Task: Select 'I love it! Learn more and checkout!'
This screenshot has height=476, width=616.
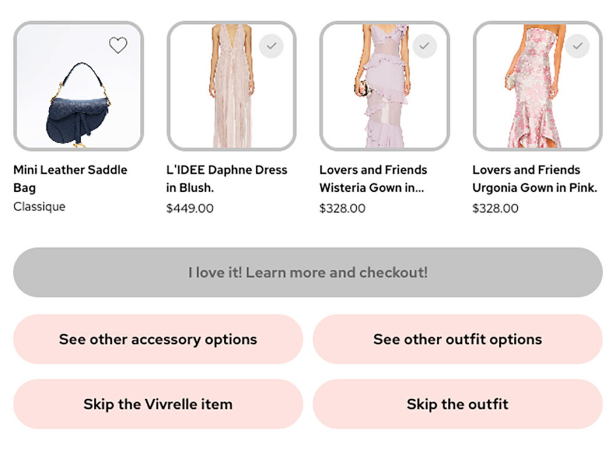Action: pyautogui.click(x=308, y=272)
